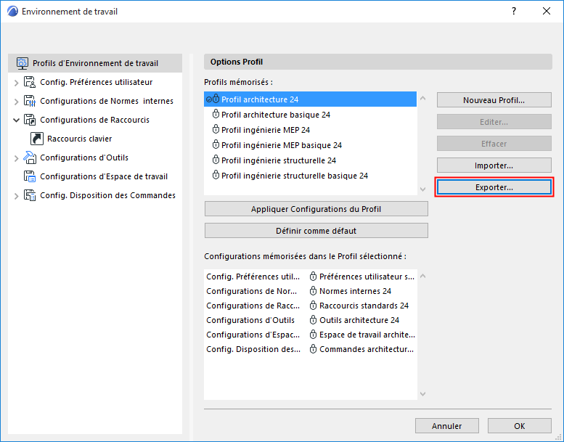
Task: Click Appliquer Configurations du Profil button
Action: click(316, 209)
